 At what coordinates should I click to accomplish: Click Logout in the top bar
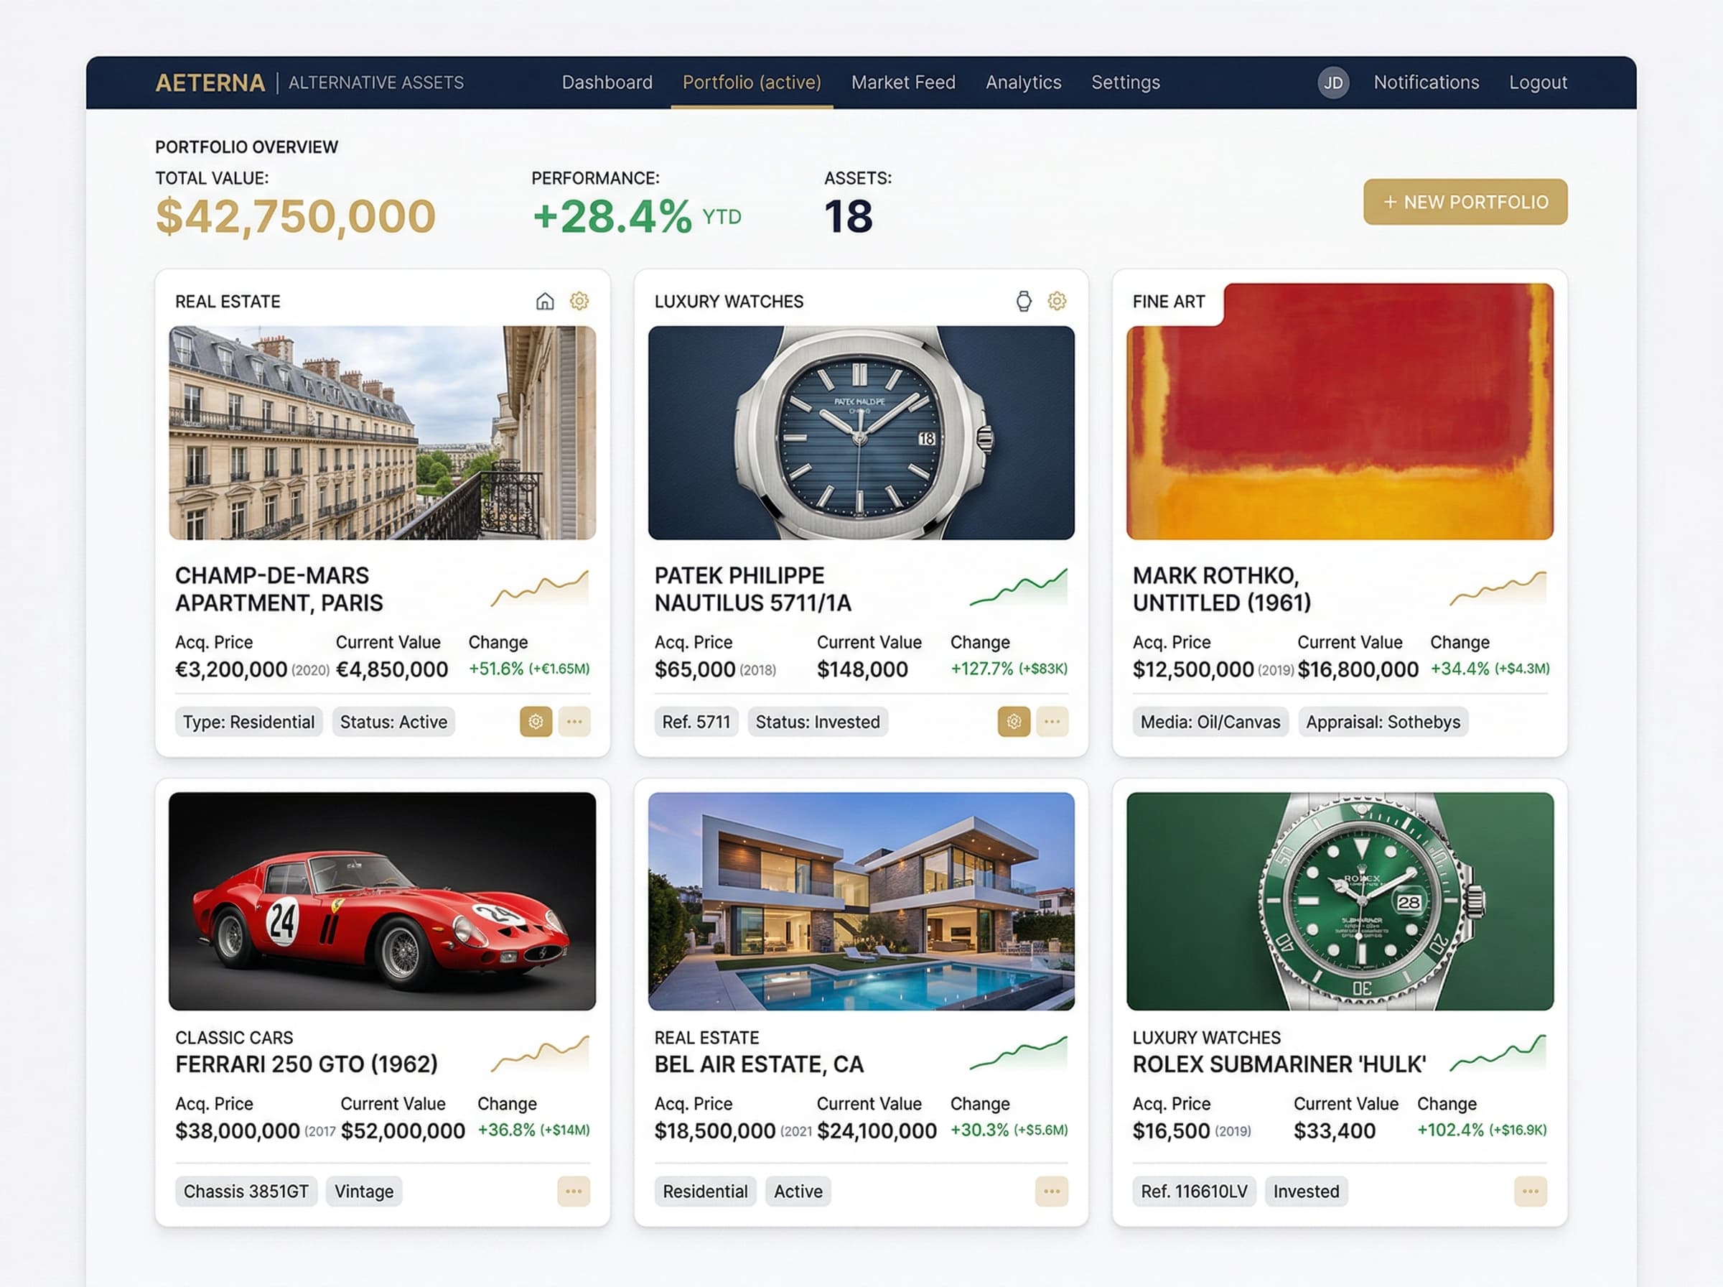click(1538, 83)
